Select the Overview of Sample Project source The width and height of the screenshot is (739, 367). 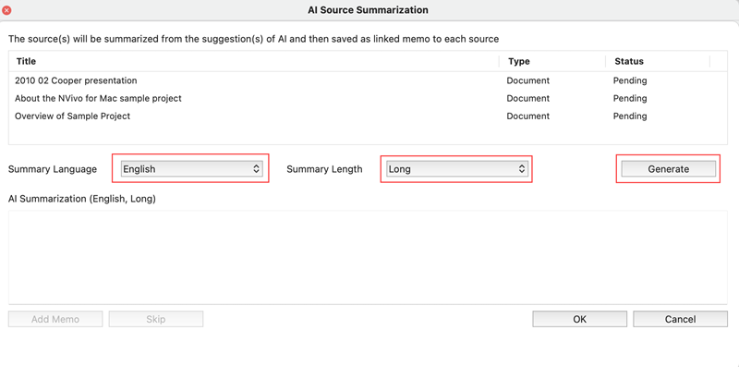[x=368, y=116]
